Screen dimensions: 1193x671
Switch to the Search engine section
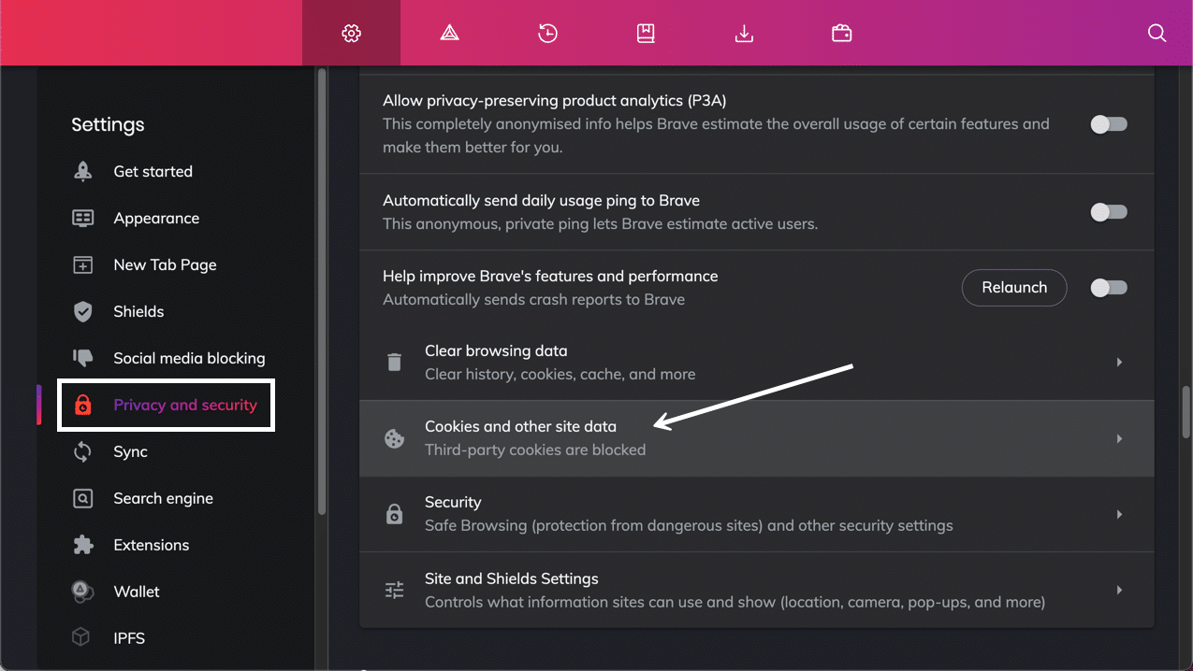tap(163, 498)
